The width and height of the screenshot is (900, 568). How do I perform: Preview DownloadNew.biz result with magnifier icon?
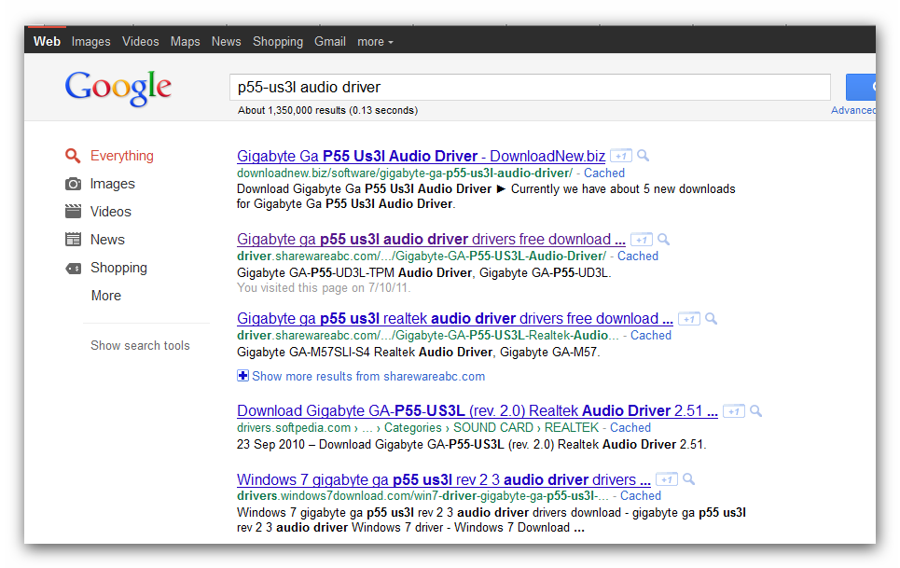[x=644, y=156]
